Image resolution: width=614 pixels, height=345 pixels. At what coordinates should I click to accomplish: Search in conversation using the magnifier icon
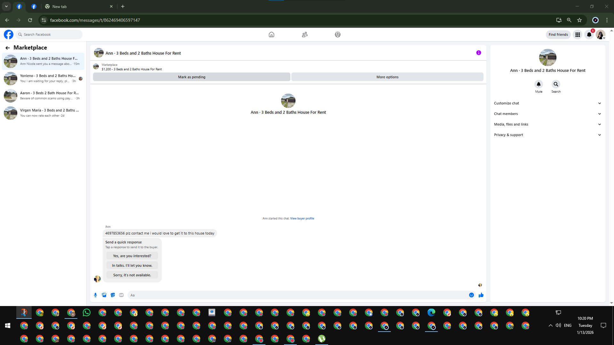tap(556, 84)
